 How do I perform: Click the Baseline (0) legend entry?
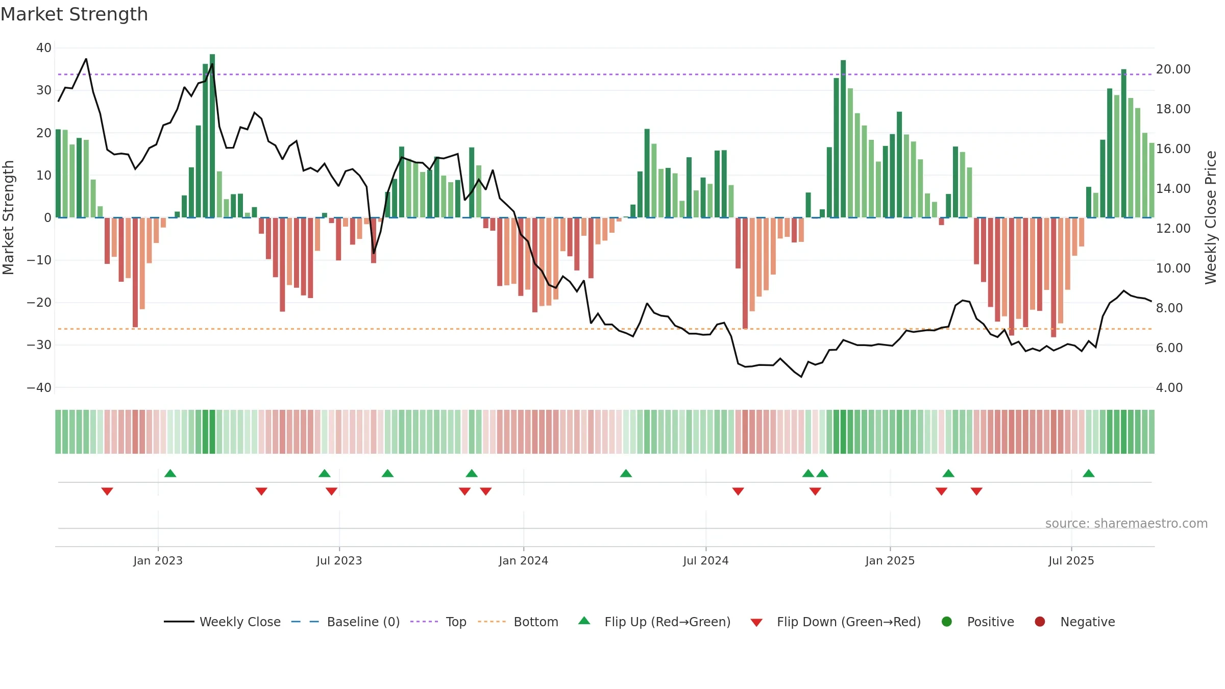click(345, 622)
